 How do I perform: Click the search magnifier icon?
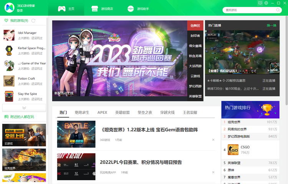[x=278, y=10]
